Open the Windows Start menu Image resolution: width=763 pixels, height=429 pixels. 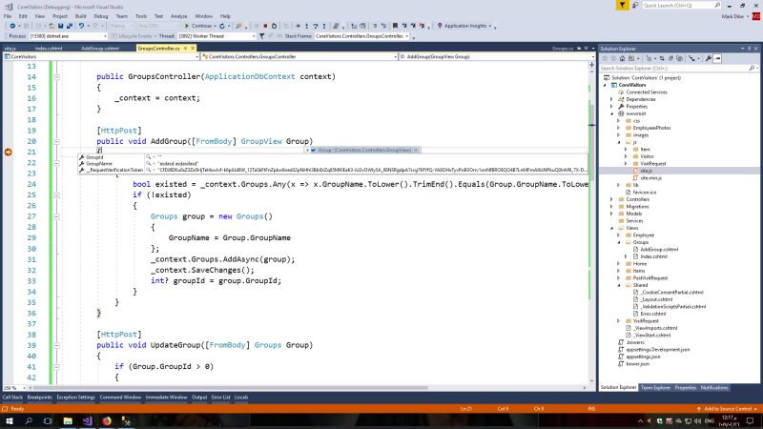coord(10,420)
